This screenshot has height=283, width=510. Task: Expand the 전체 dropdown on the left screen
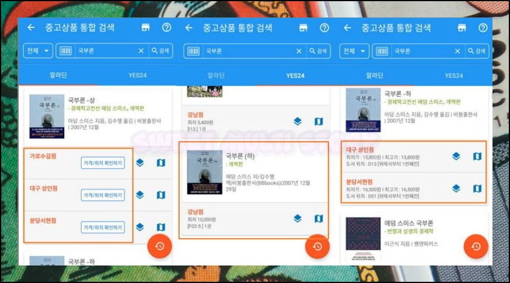point(38,51)
